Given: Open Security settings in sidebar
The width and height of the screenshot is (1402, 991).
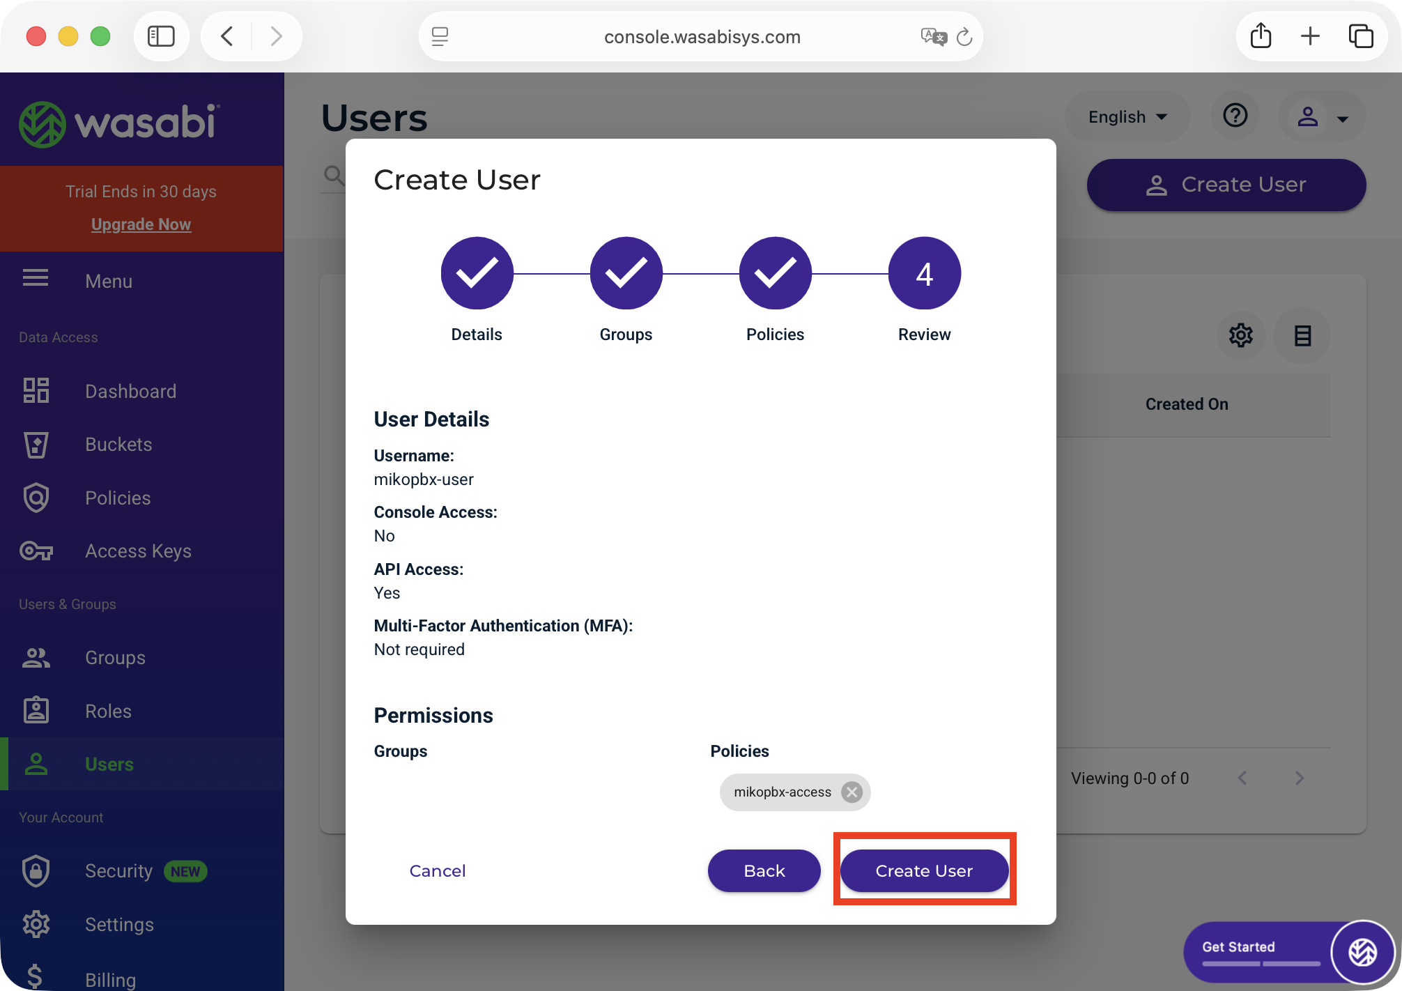Looking at the screenshot, I should [x=118, y=871].
